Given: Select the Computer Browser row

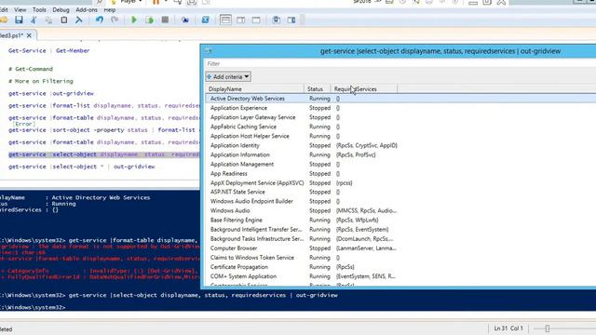Looking at the screenshot, I should (400, 248).
